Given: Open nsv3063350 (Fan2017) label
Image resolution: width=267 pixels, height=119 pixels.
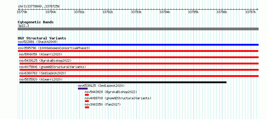Looking at the screenshot, I should pyautogui.click(x=103, y=104).
